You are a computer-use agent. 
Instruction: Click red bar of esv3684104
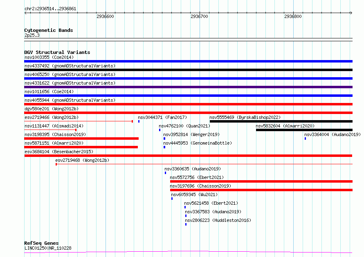(188, 156)
